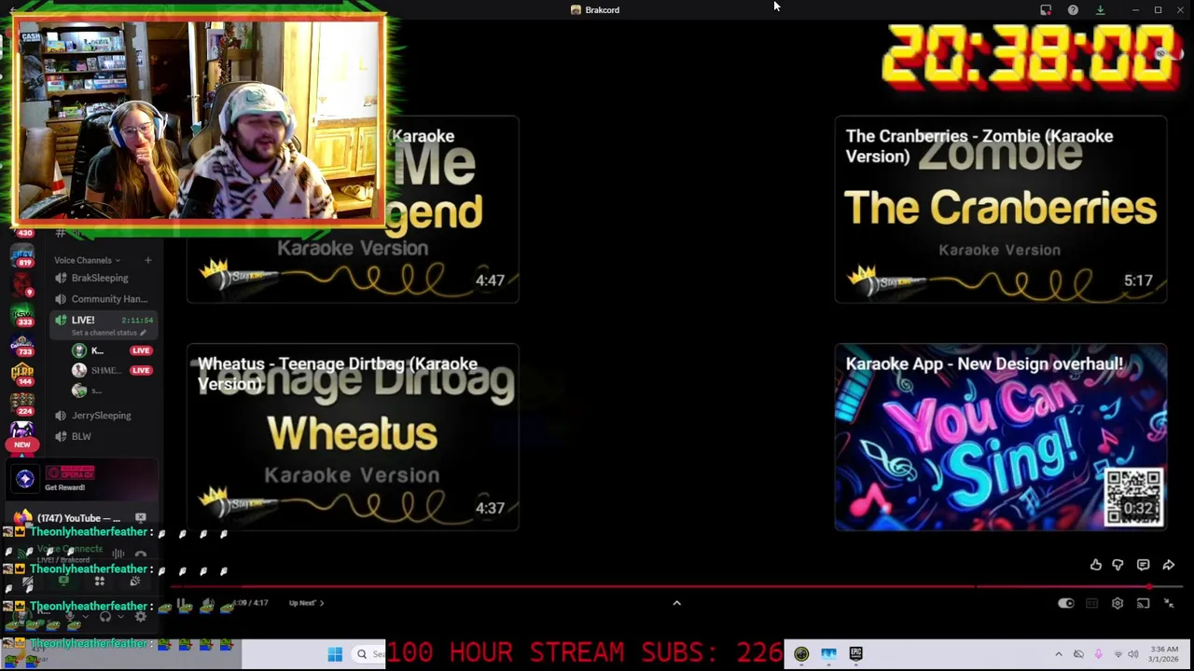
Task: Open the blue taskbar app icon
Action: pos(828,654)
